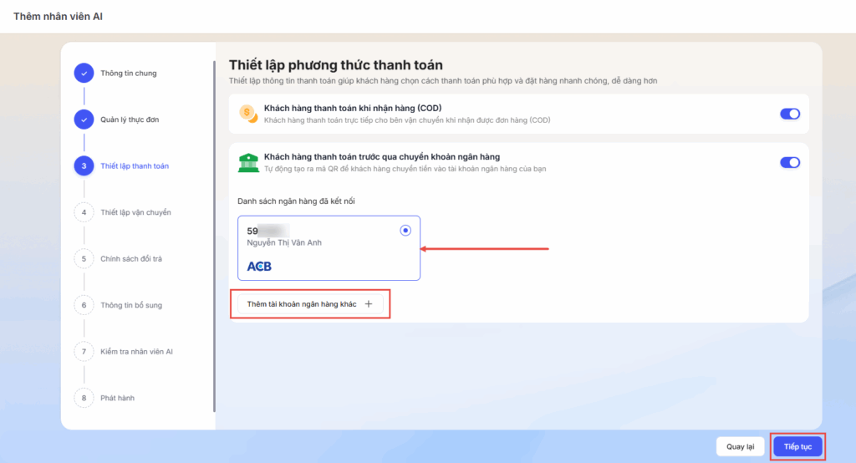Click the bank transfer building icon
856x463 pixels.
point(247,163)
